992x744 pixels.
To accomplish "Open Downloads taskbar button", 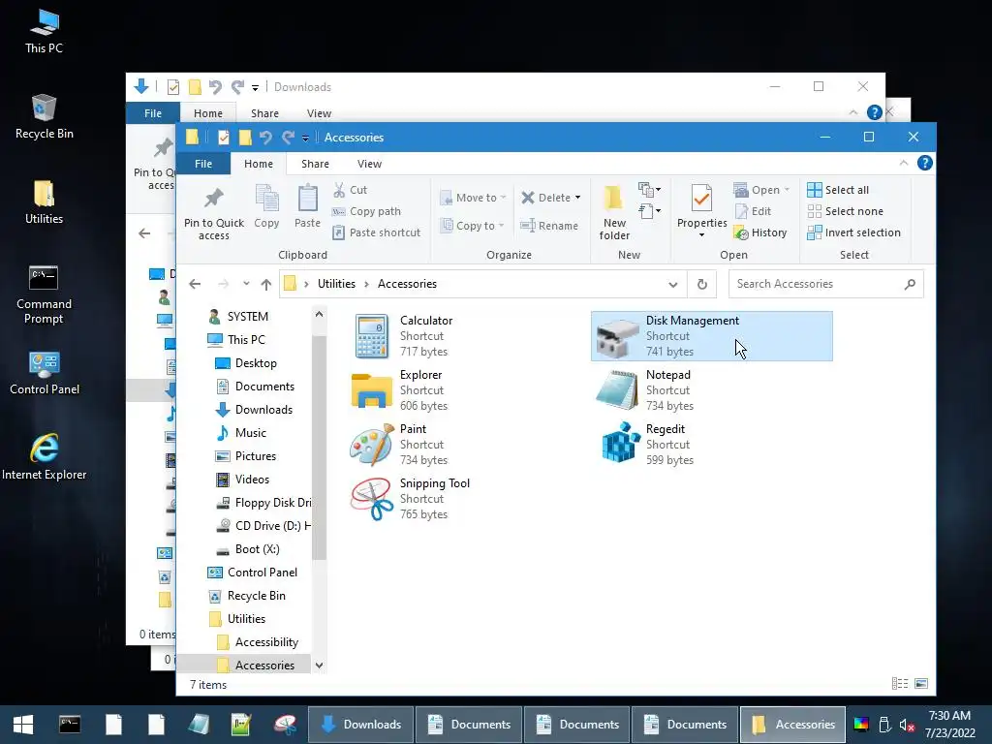I will [x=360, y=725].
